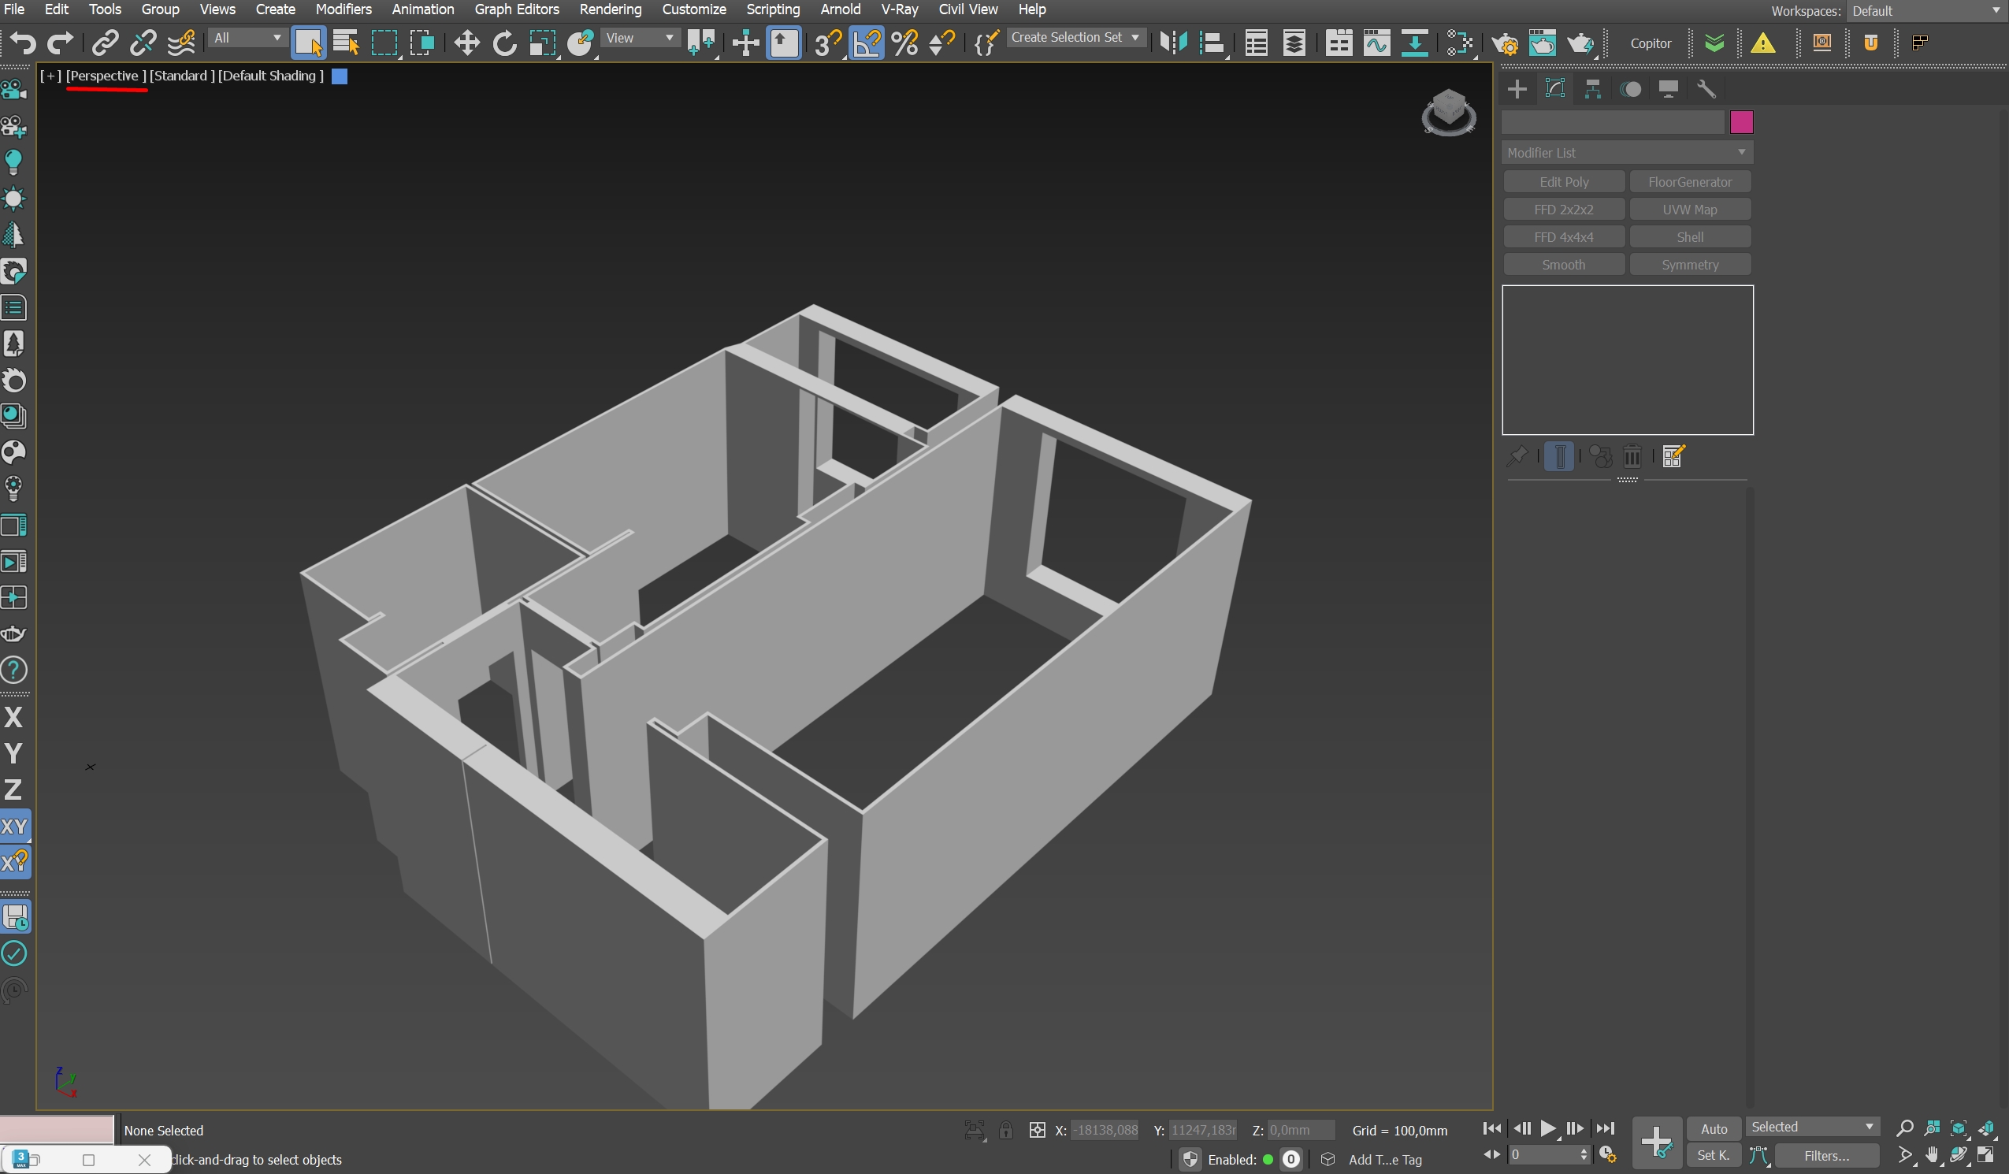The image size is (2009, 1174).
Task: Expand the Modifier List dropdown
Action: click(x=1626, y=152)
